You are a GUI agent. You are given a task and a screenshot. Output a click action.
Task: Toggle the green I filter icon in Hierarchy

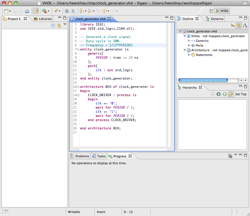click(x=219, y=94)
